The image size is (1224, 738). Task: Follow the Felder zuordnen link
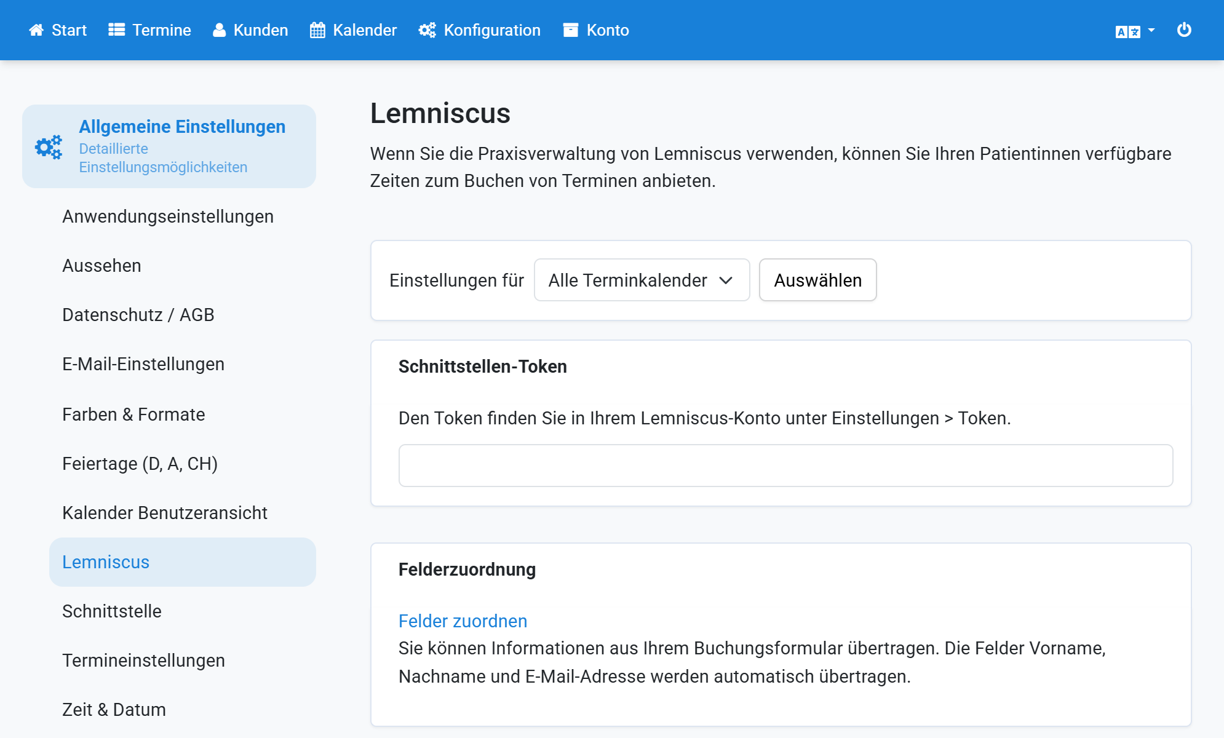[463, 621]
